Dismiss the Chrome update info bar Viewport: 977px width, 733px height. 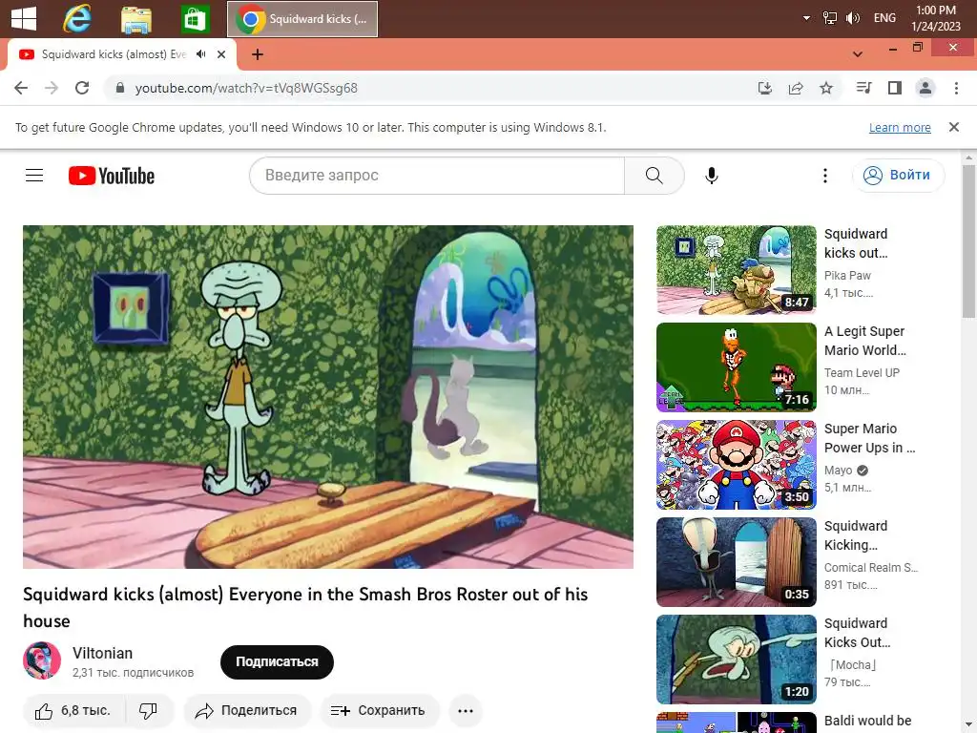[954, 127]
